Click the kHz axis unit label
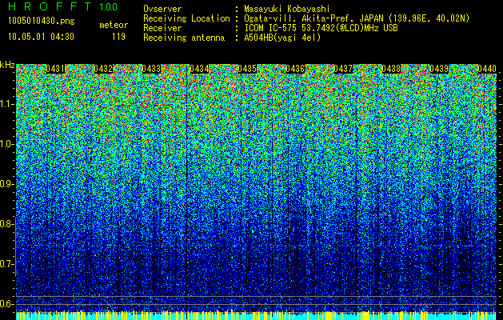Image resolution: width=503 pixels, height=320 pixels. coord(7,65)
